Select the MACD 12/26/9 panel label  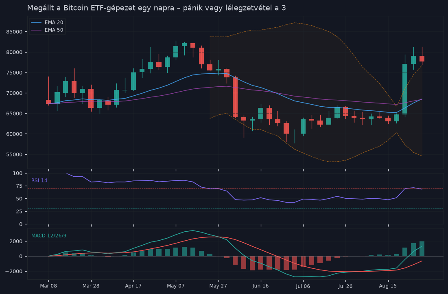coord(49,236)
